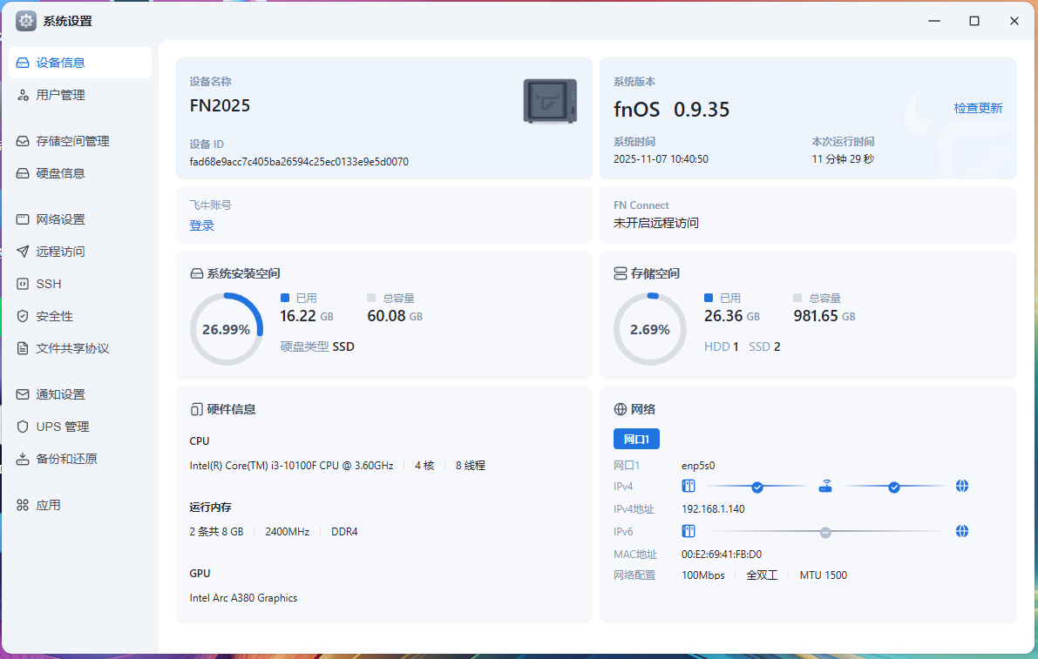1038x659 pixels.
Task: Click the 26.99% system space usage ring
Action: pyautogui.click(x=227, y=329)
